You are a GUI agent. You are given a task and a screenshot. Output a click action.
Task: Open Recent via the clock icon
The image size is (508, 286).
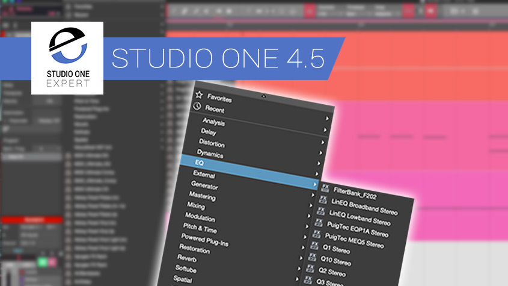click(197, 106)
